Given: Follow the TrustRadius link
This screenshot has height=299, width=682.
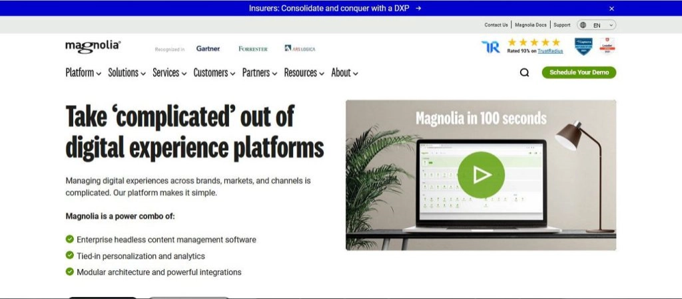Looking at the screenshot, I should coord(550,51).
